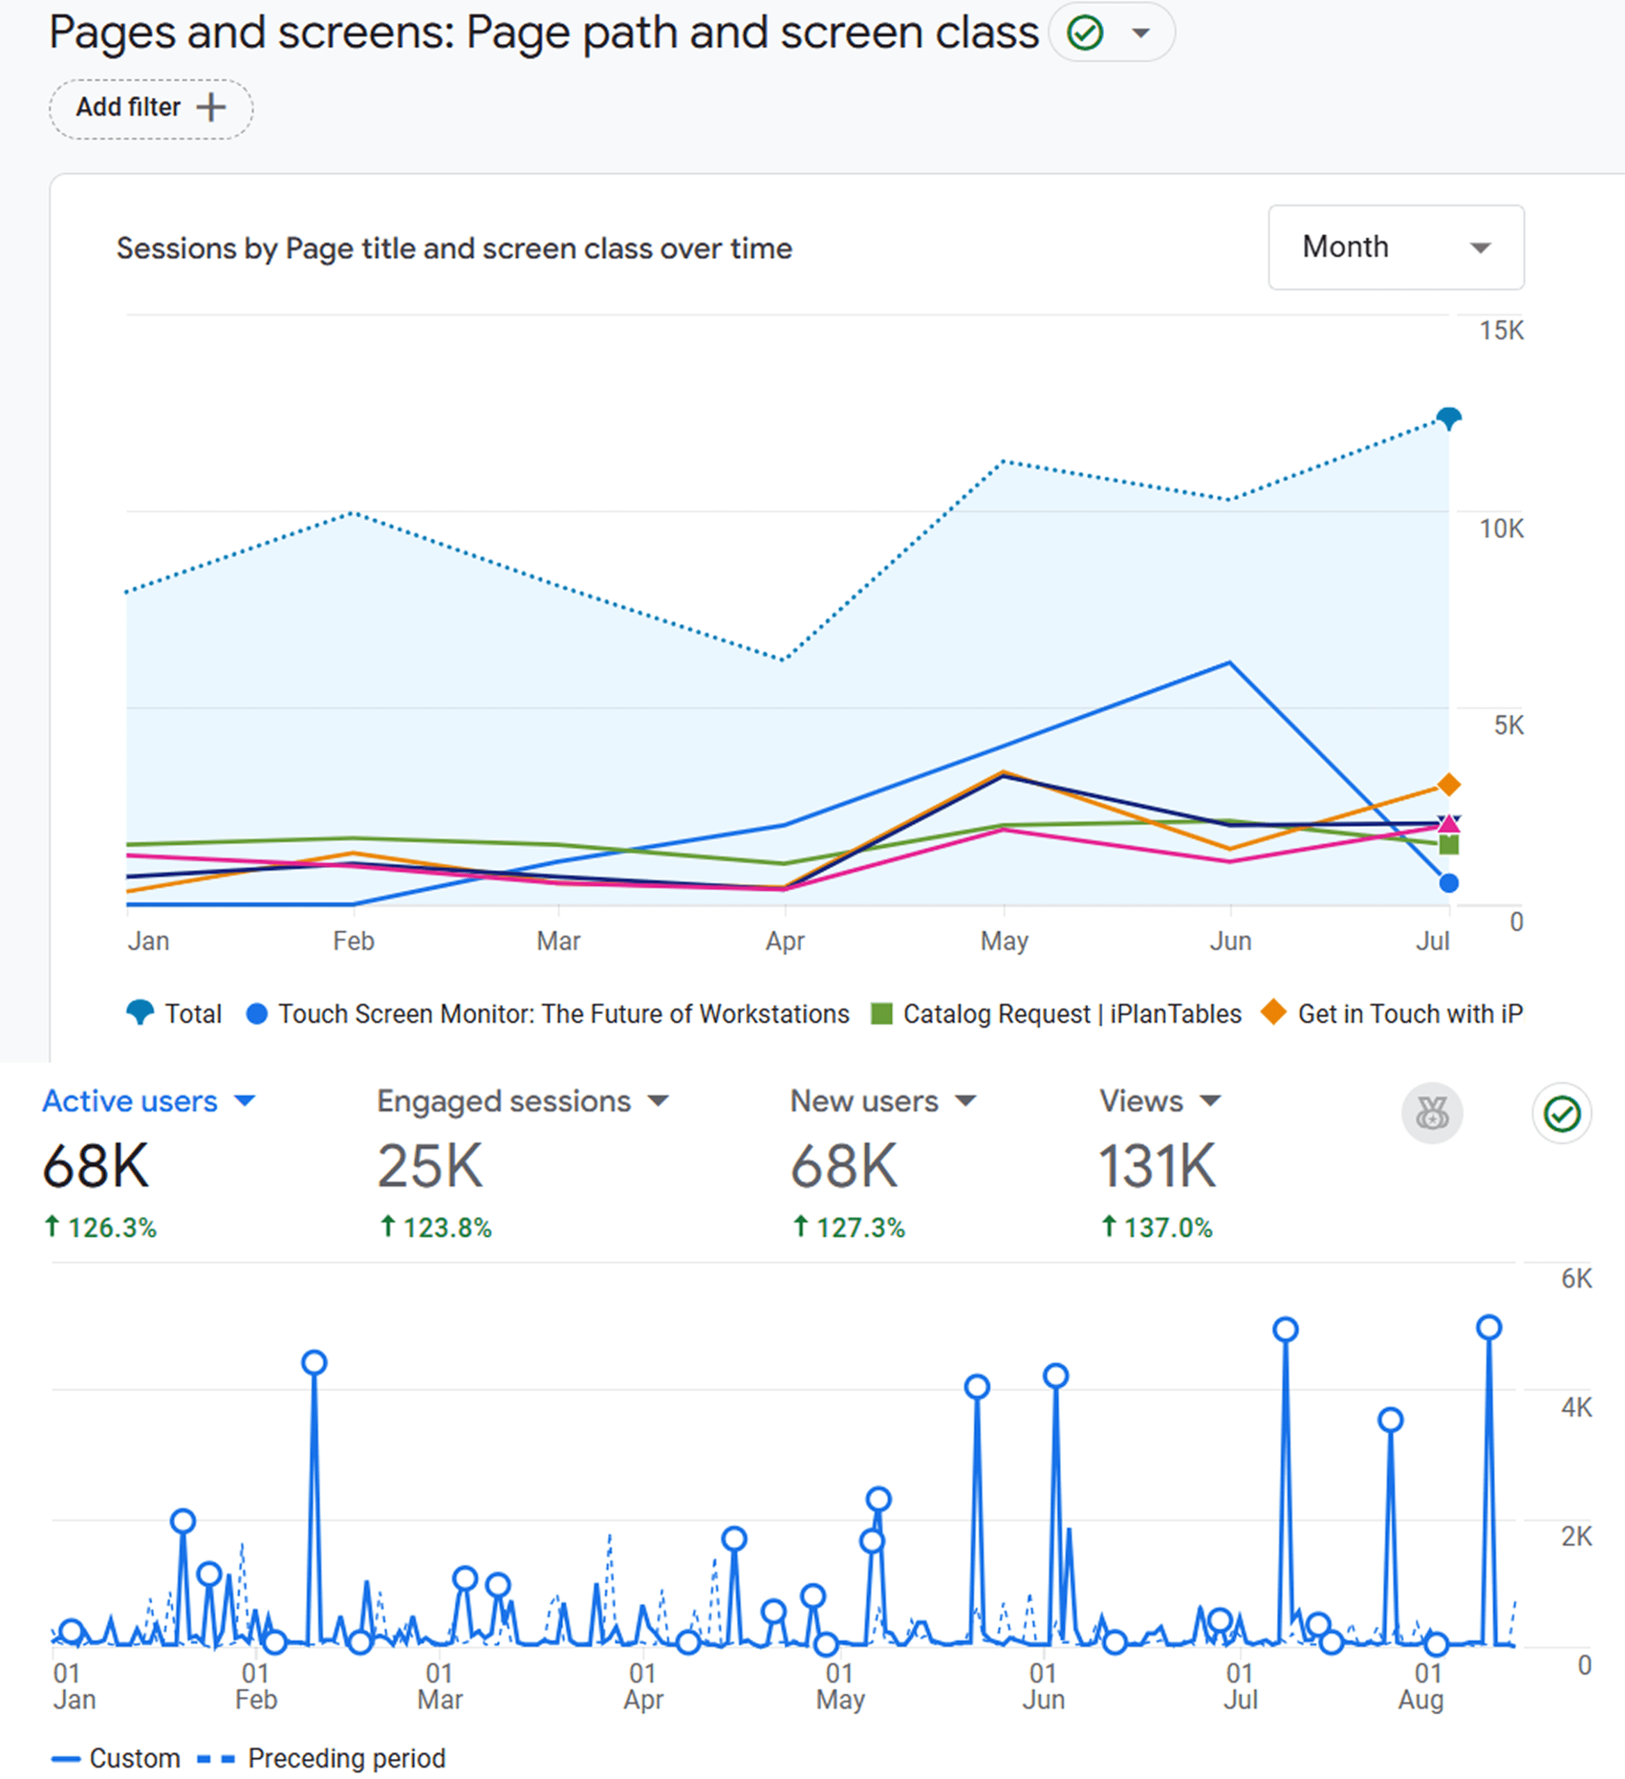Click the Total data point marker at Jul
This screenshot has width=1625, height=1779.
point(1449,418)
